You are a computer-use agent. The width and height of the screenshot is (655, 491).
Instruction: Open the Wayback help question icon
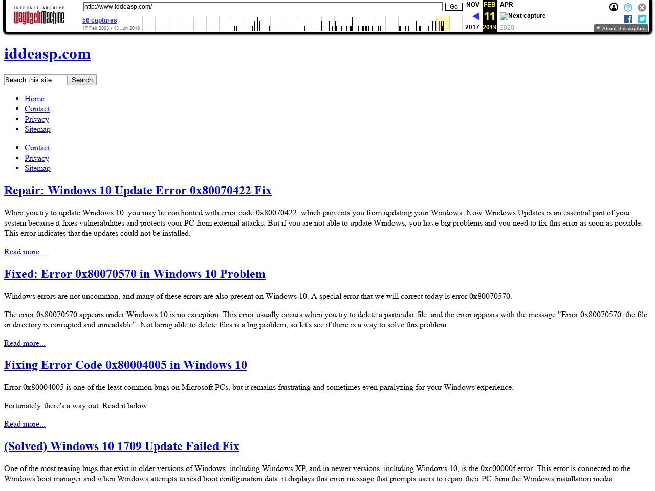pos(628,7)
